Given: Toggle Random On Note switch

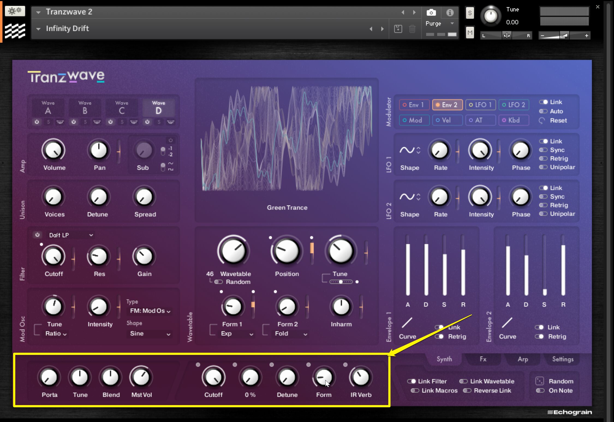Looking at the screenshot, I should (540, 391).
